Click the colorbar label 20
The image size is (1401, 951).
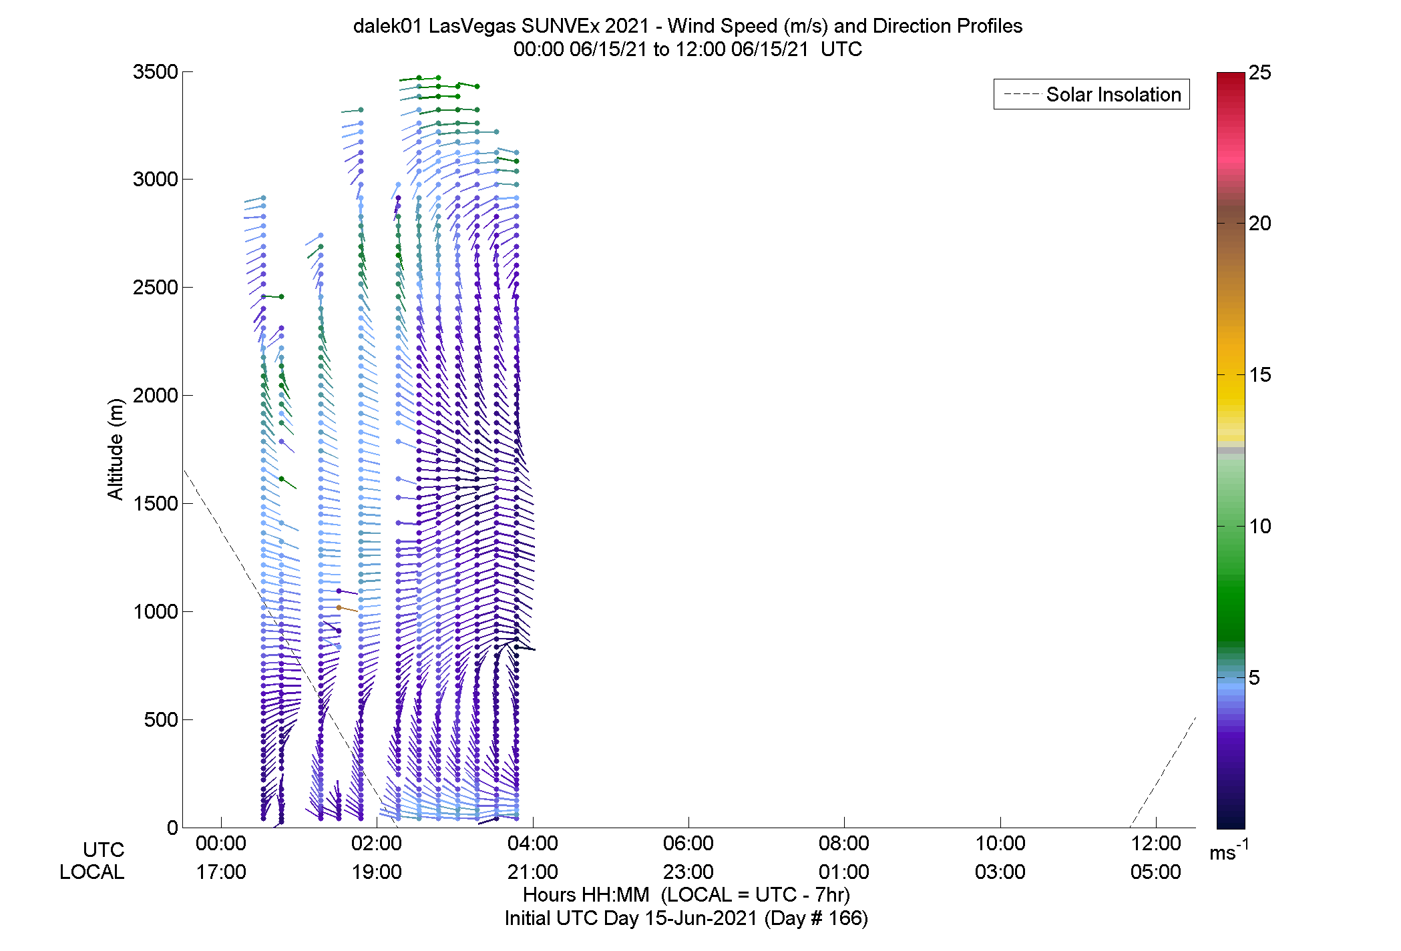click(1259, 223)
